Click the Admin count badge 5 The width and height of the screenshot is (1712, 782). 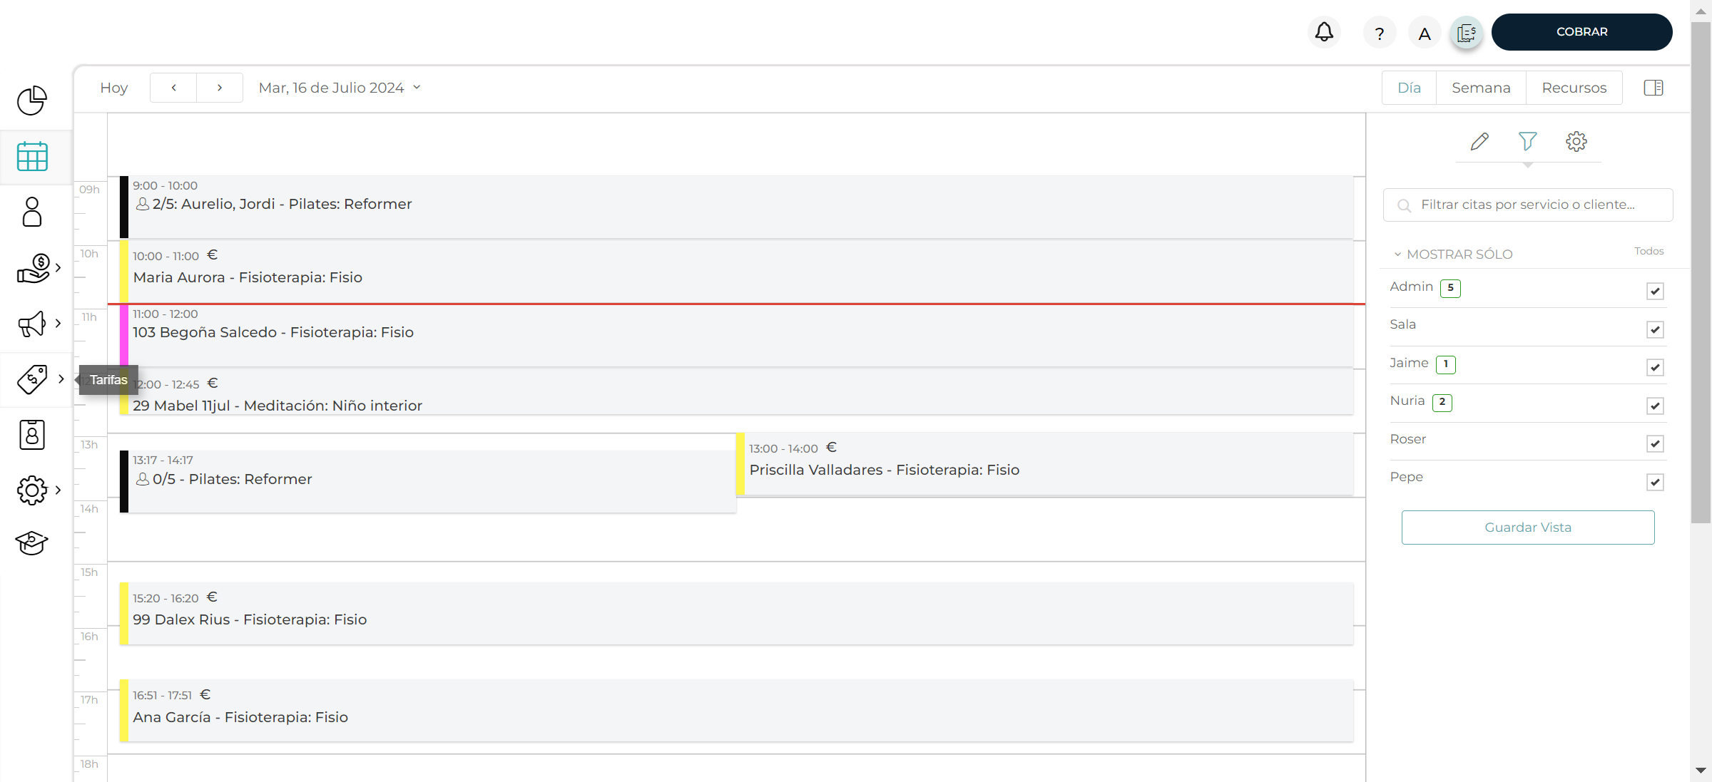click(1450, 288)
